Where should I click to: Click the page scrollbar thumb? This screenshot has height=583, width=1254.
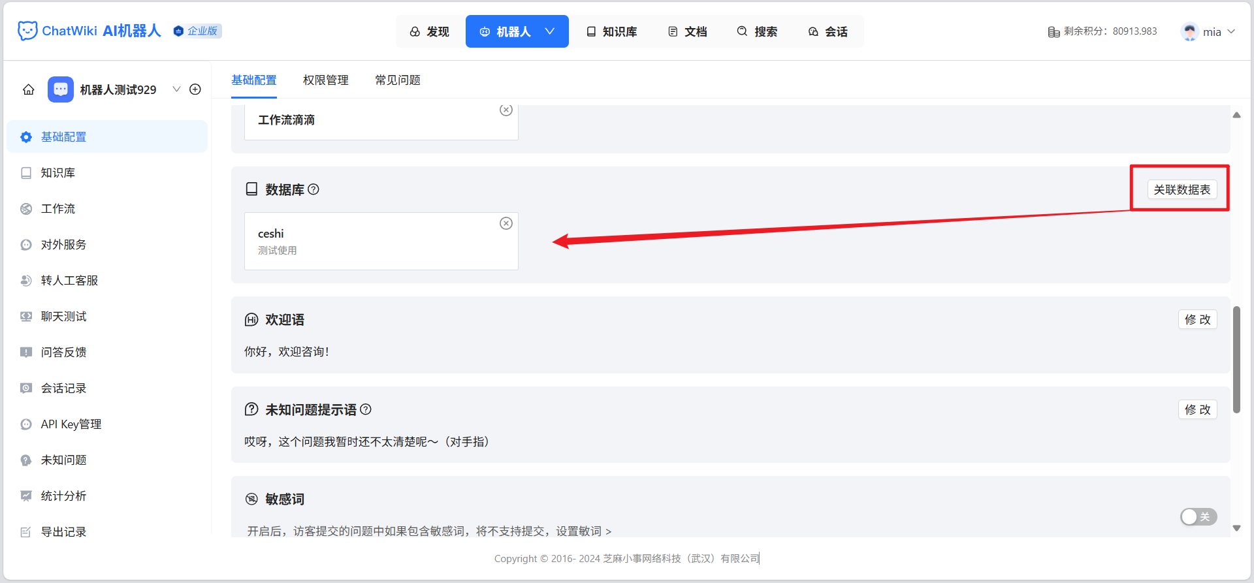pos(1236,359)
